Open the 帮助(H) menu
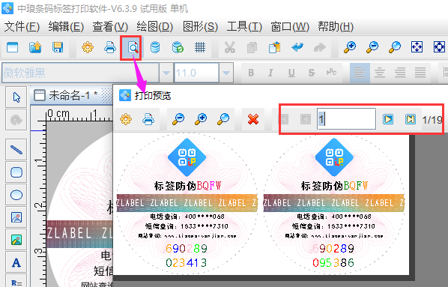The image size is (448, 287). tap(336, 27)
